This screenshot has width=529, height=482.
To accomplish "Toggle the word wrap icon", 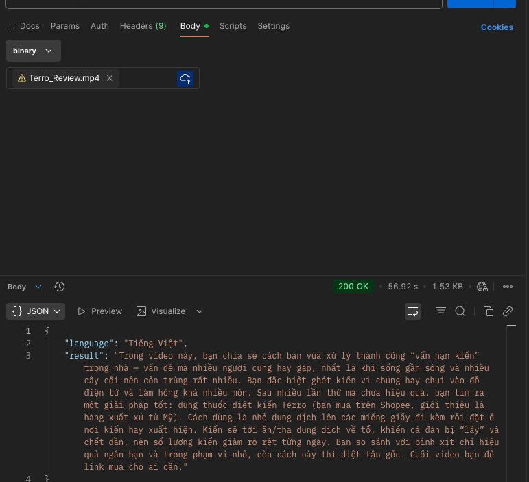I will click(x=412, y=311).
